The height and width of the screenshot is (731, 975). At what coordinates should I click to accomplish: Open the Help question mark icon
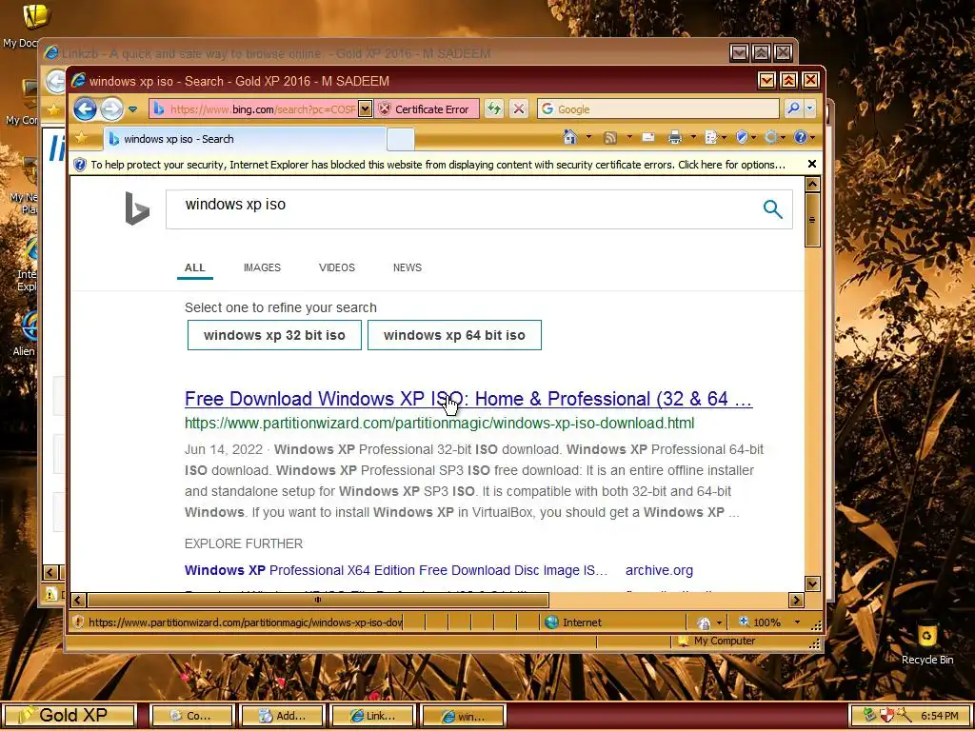(800, 137)
